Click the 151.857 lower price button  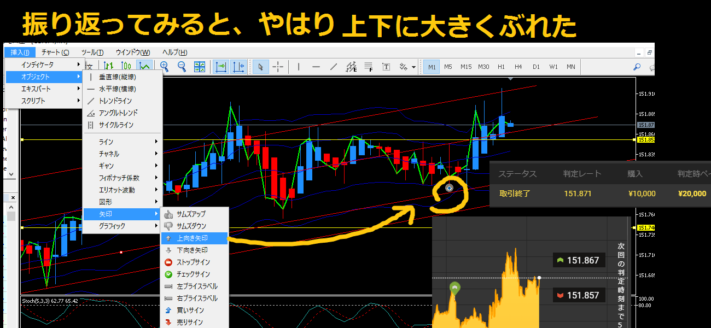579,295
